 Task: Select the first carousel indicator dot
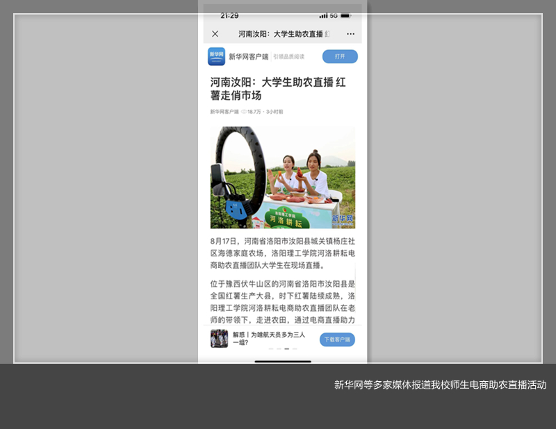271,348
